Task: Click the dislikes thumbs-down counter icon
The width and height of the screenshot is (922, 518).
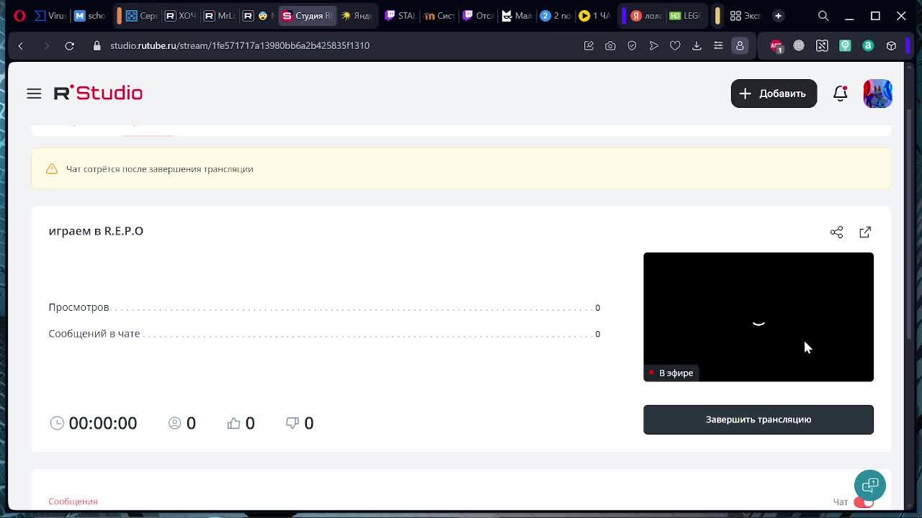Action: coord(292,423)
